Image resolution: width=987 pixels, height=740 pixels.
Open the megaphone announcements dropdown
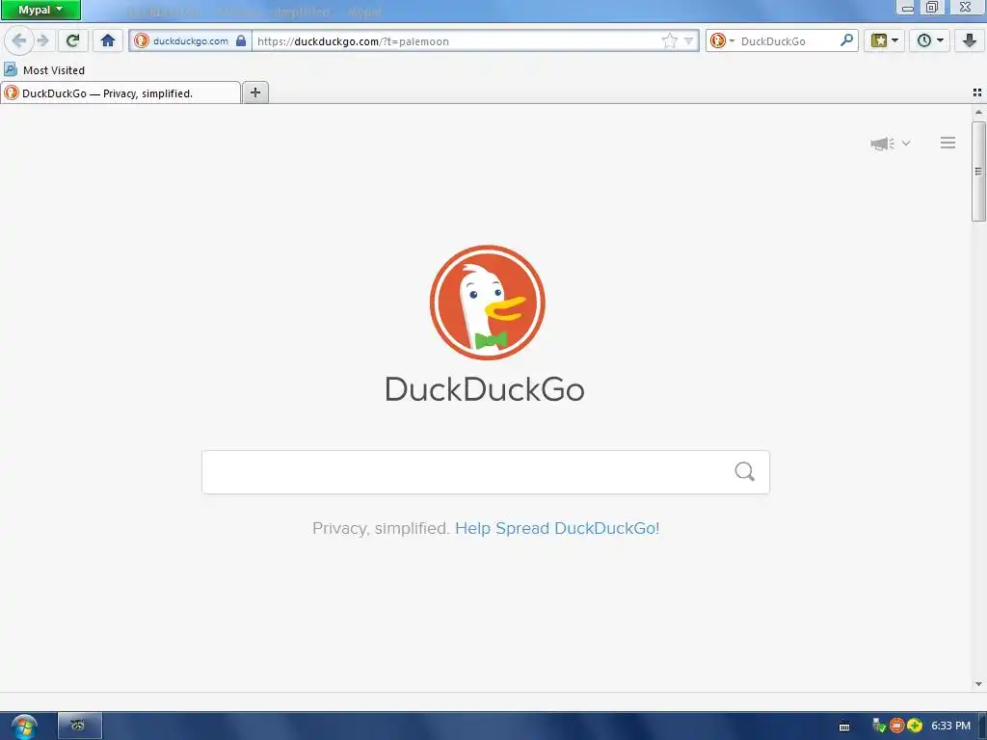890,144
